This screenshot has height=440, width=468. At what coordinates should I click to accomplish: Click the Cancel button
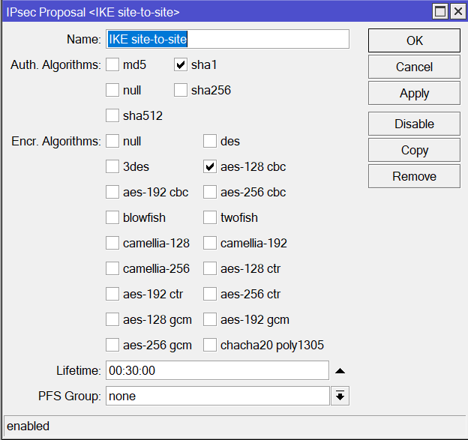click(x=414, y=67)
